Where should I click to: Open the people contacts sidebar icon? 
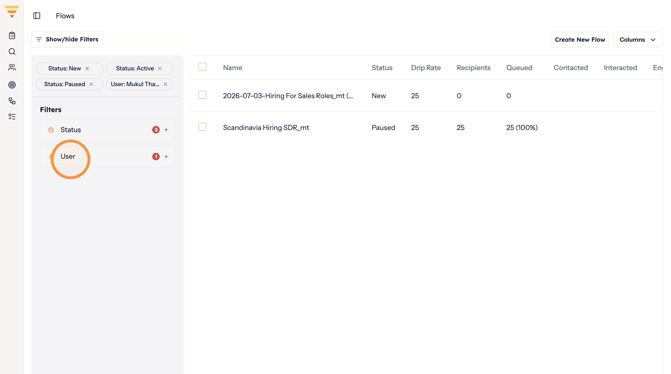(x=12, y=67)
